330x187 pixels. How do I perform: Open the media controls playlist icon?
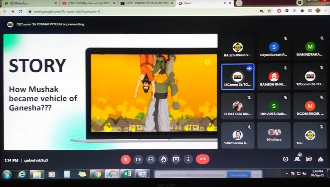point(310,11)
